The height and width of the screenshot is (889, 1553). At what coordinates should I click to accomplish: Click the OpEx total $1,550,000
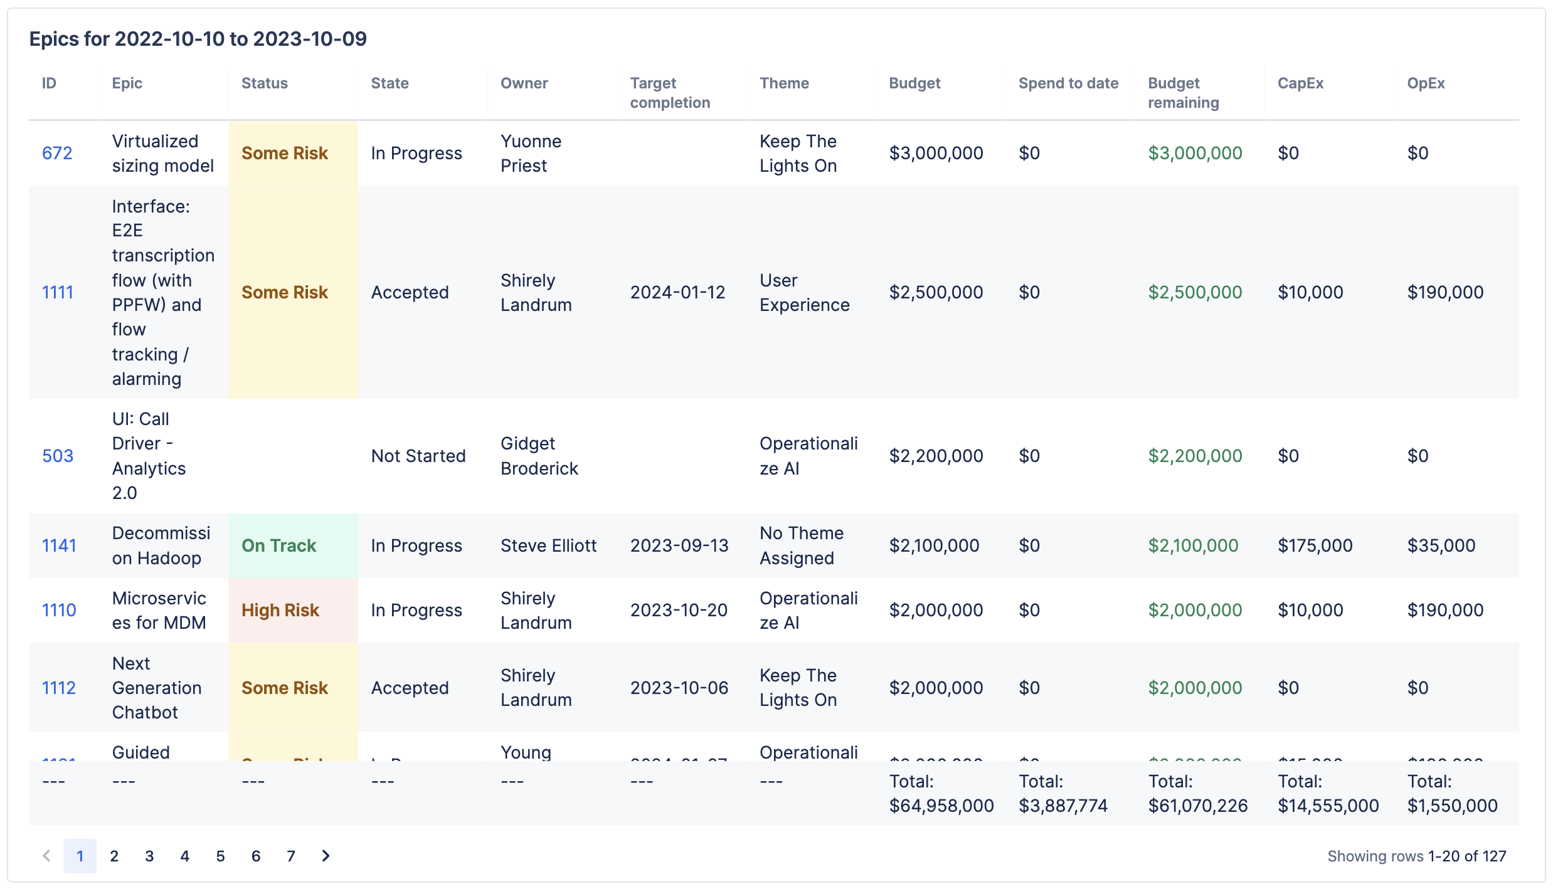(x=1452, y=793)
